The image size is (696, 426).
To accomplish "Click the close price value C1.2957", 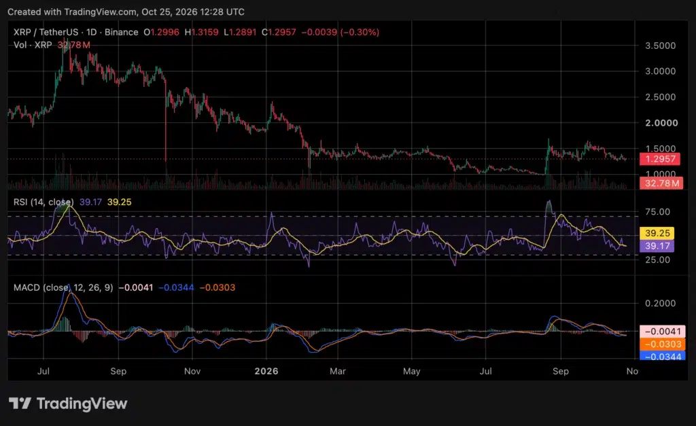I will point(279,32).
